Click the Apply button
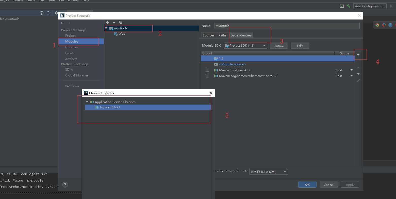The image size is (396, 199). tap(350, 185)
